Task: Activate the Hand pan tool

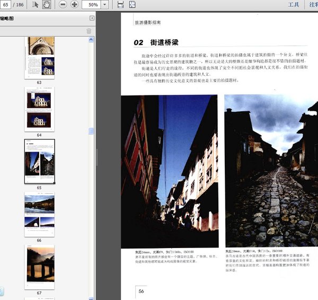Action: click(x=46, y=5)
